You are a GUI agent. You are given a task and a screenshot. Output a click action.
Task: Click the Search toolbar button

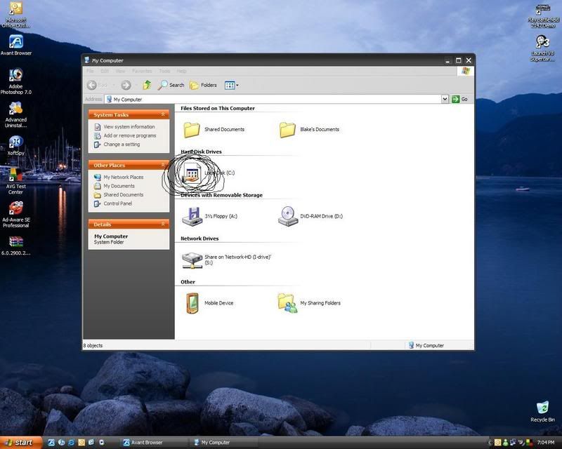tap(171, 85)
